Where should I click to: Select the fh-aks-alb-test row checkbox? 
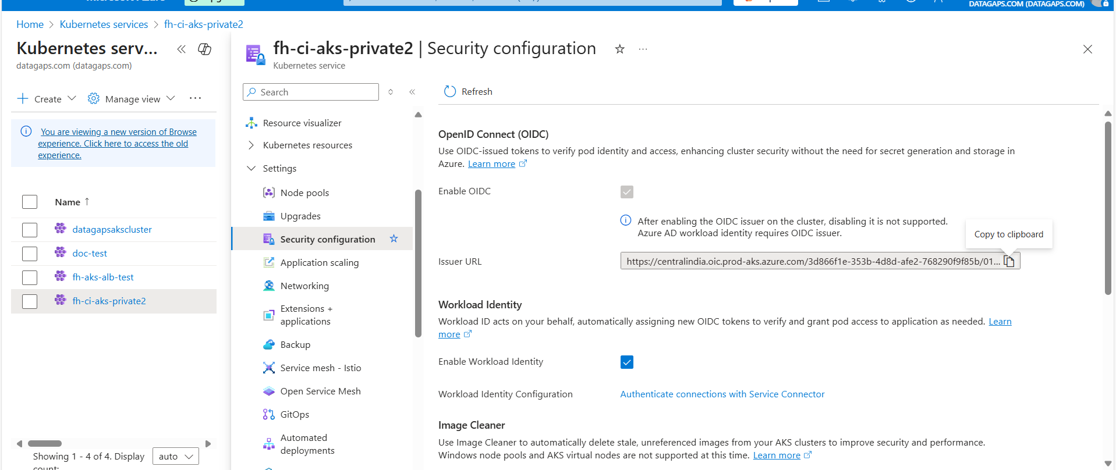[30, 277]
